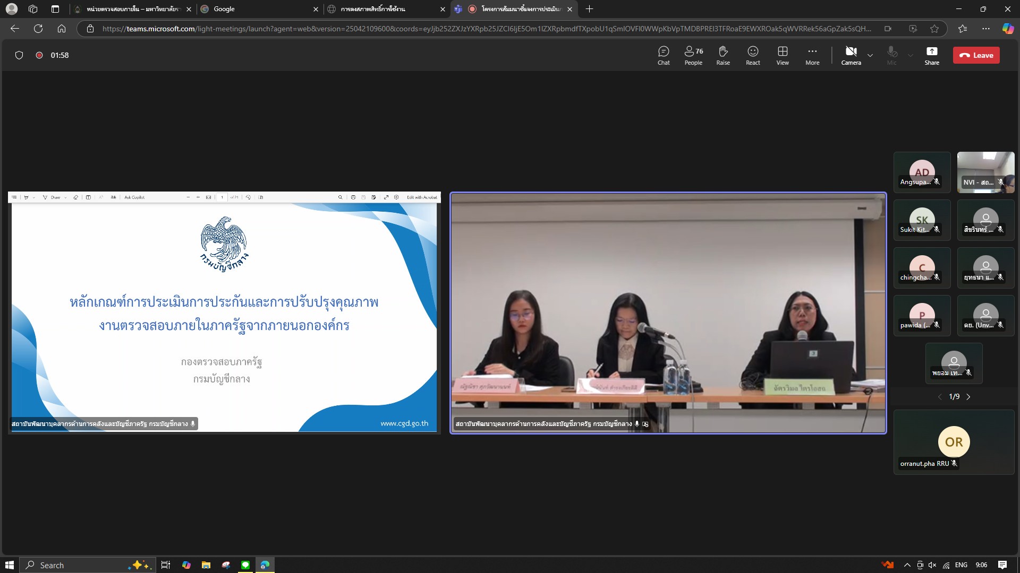This screenshot has height=573, width=1020.
Task: Go back to the previous page
Action: (15, 29)
